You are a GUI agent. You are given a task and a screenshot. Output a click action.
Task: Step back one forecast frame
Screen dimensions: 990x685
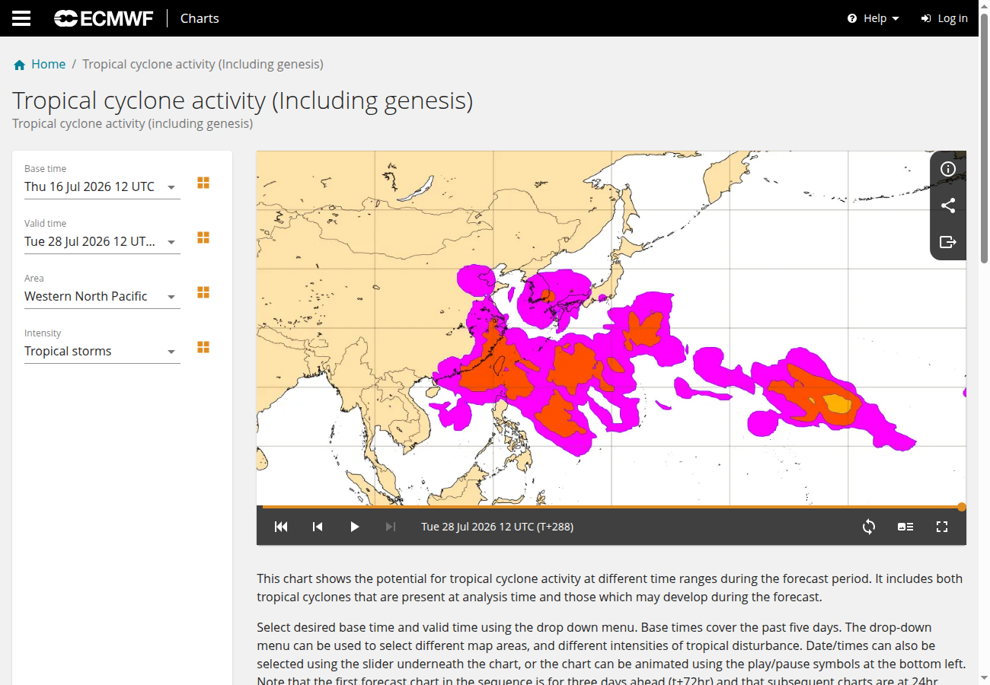click(318, 527)
